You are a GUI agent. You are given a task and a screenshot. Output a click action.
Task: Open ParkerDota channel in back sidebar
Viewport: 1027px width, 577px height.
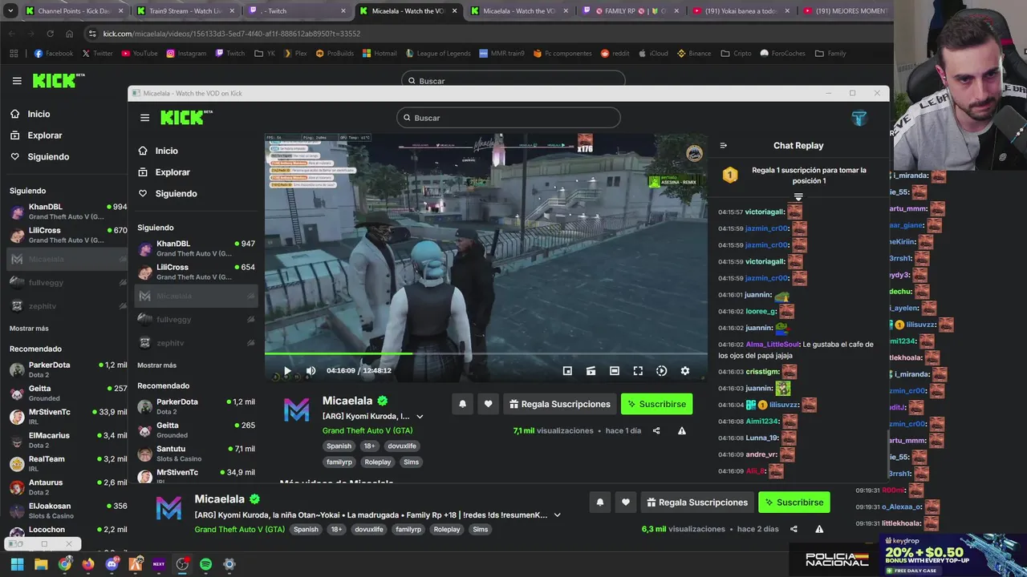(x=67, y=369)
